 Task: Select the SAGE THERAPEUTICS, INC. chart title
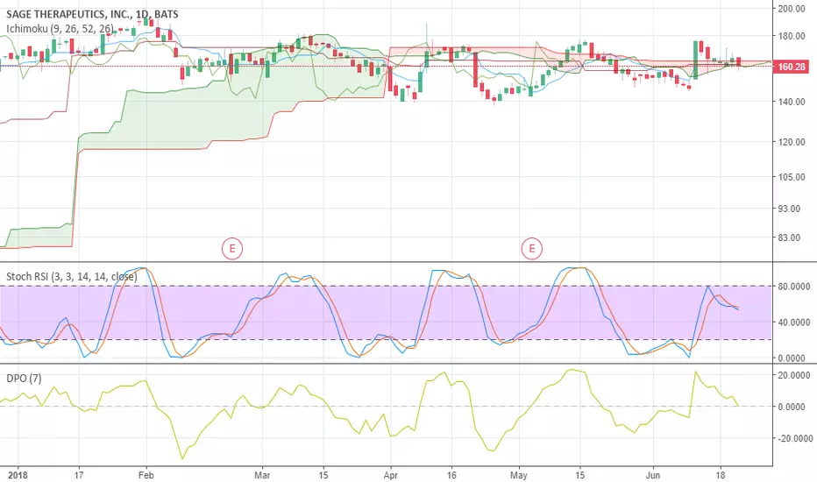(92, 14)
